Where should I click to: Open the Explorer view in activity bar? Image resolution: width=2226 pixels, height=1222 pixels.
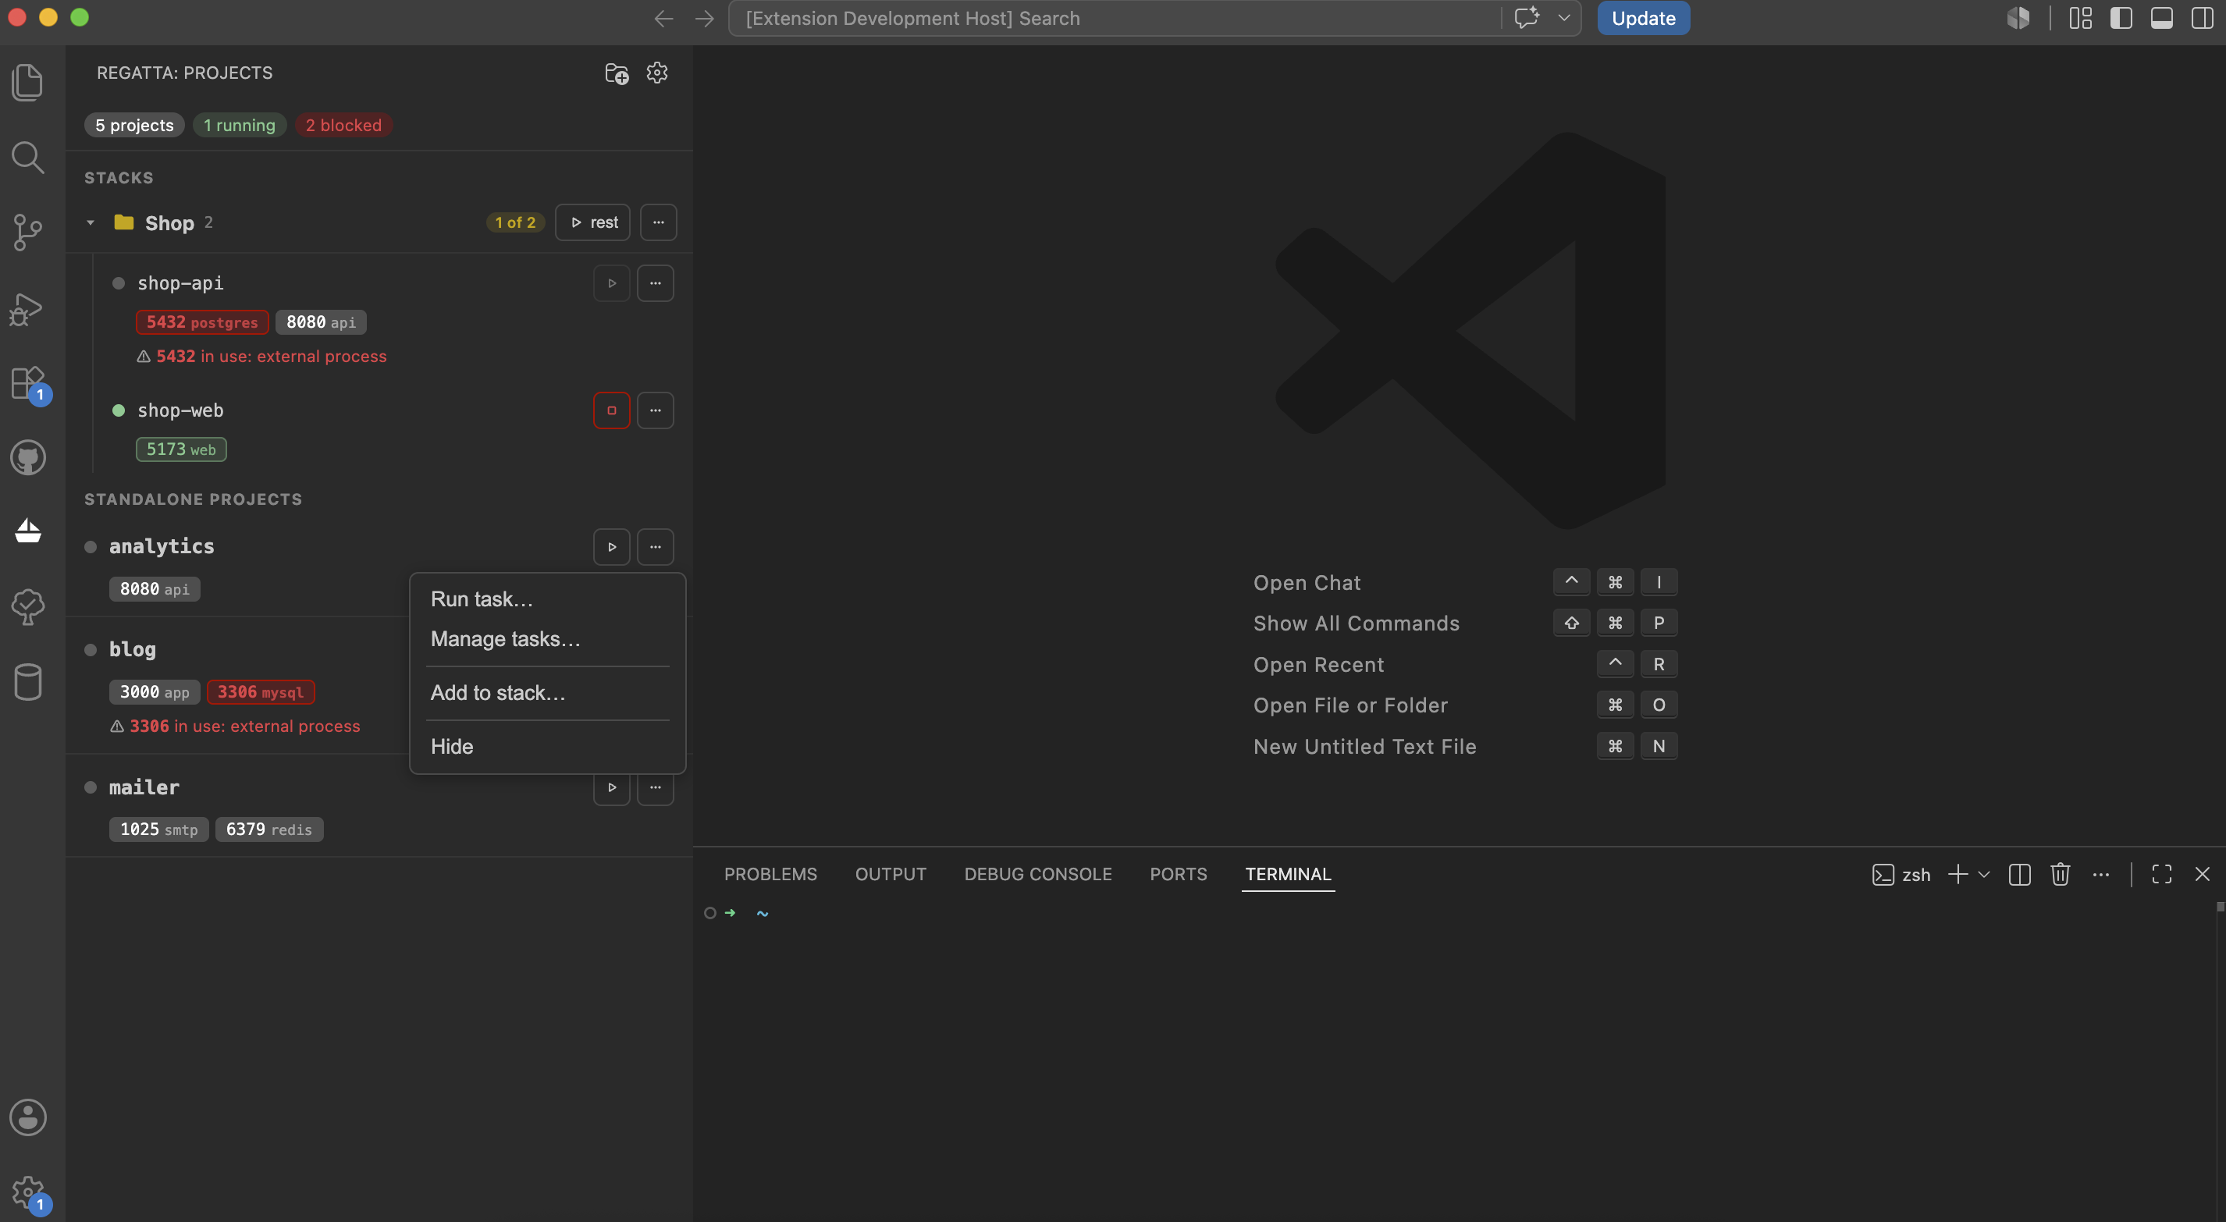(x=27, y=82)
